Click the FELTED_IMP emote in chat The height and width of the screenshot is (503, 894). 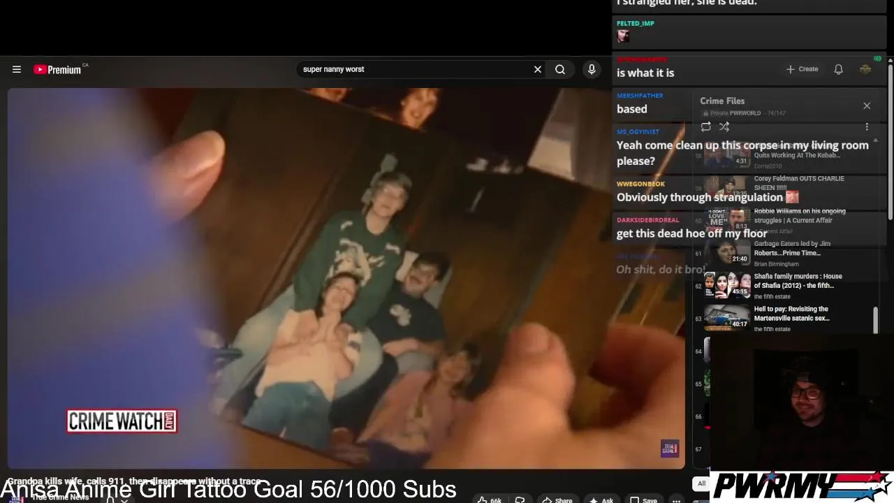click(622, 36)
